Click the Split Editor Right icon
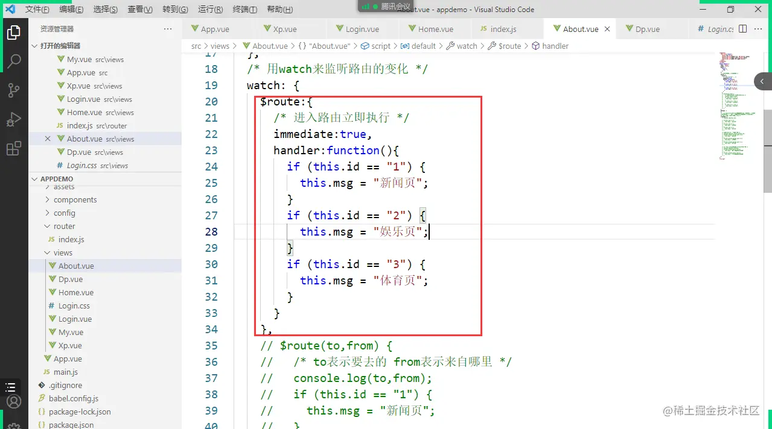The width and height of the screenshot is (772, 429). click(x=743, y=29)
